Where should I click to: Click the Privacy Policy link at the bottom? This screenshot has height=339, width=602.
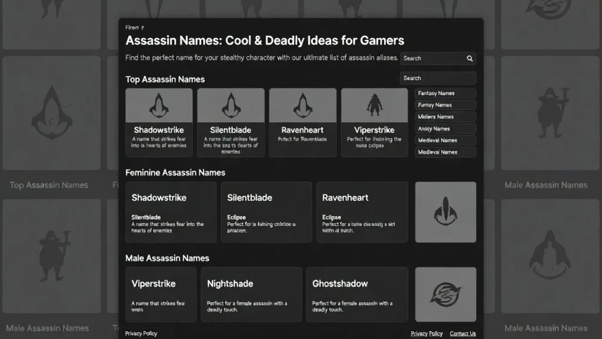pyautogui.click(x=141, y=333)
